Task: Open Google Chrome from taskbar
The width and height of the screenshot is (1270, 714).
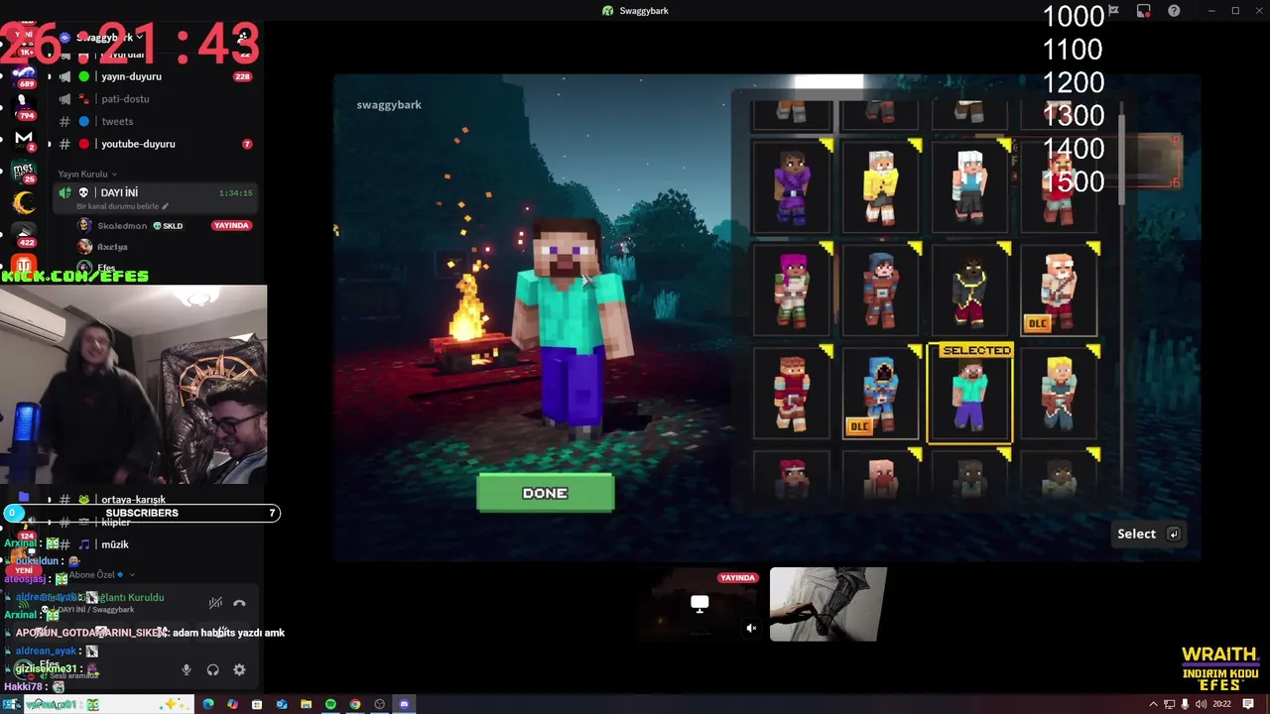Action: tap(355, 704)
